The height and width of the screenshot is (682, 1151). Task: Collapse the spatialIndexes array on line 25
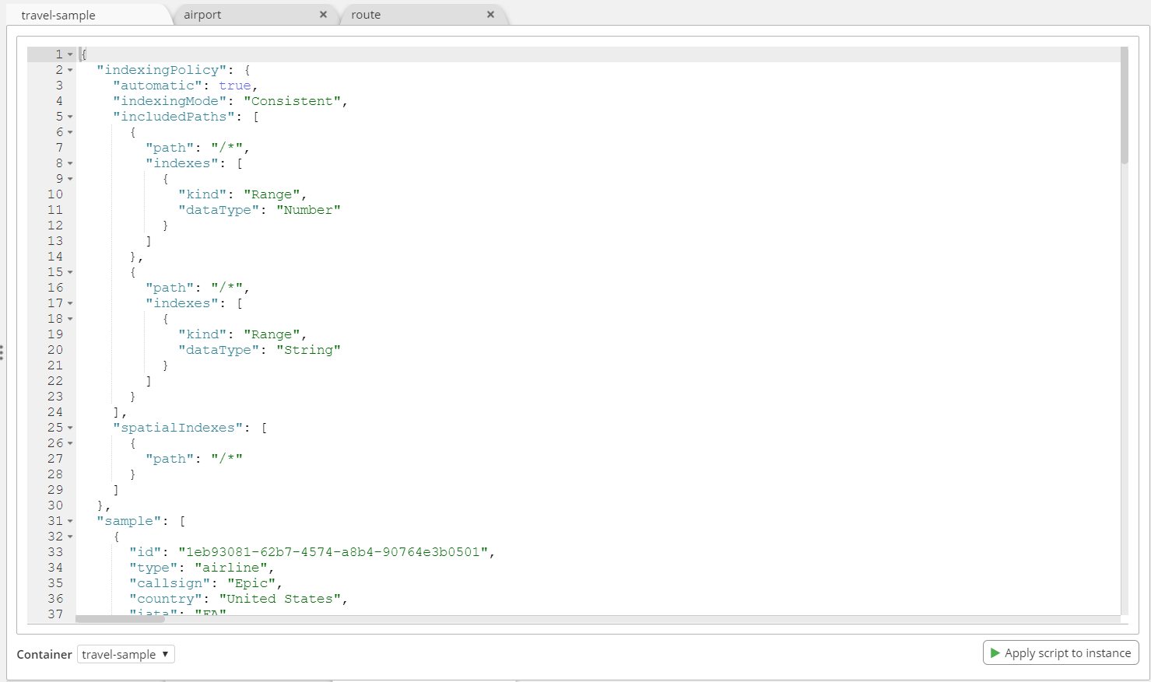[72, 428]
